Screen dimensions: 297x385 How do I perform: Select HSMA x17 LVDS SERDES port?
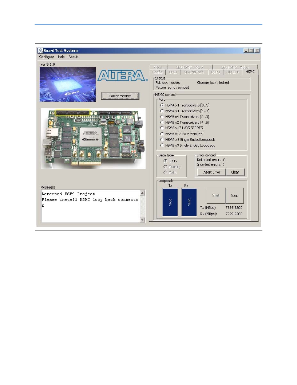(x=182, y=128)
